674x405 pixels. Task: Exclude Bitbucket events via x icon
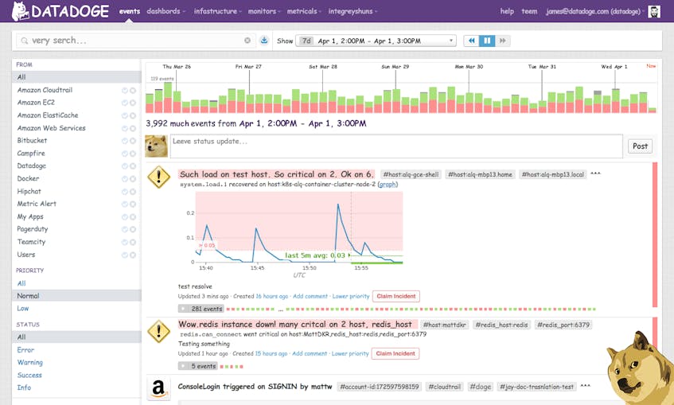tap(133, 141)
